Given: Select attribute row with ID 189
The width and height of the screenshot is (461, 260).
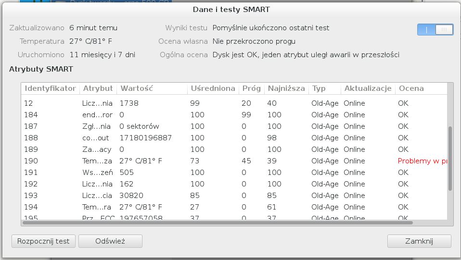Looking at the screenshot, I should [234, 149].
